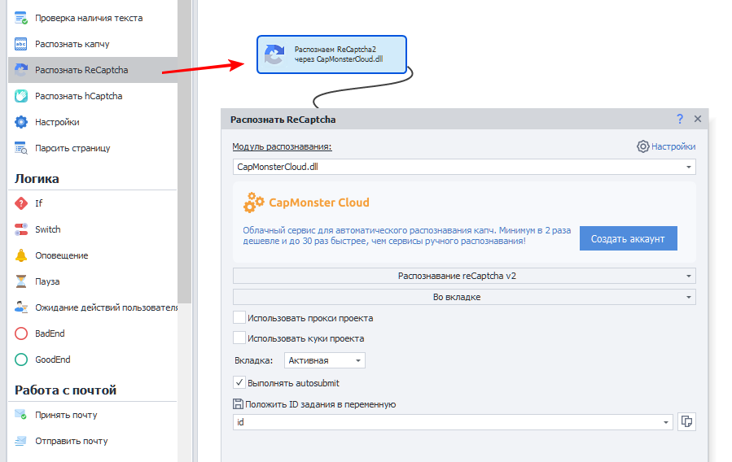732x462 pixels.
Task: Choose Проверка наличия текста action item
Action: (x=93, y=18)
